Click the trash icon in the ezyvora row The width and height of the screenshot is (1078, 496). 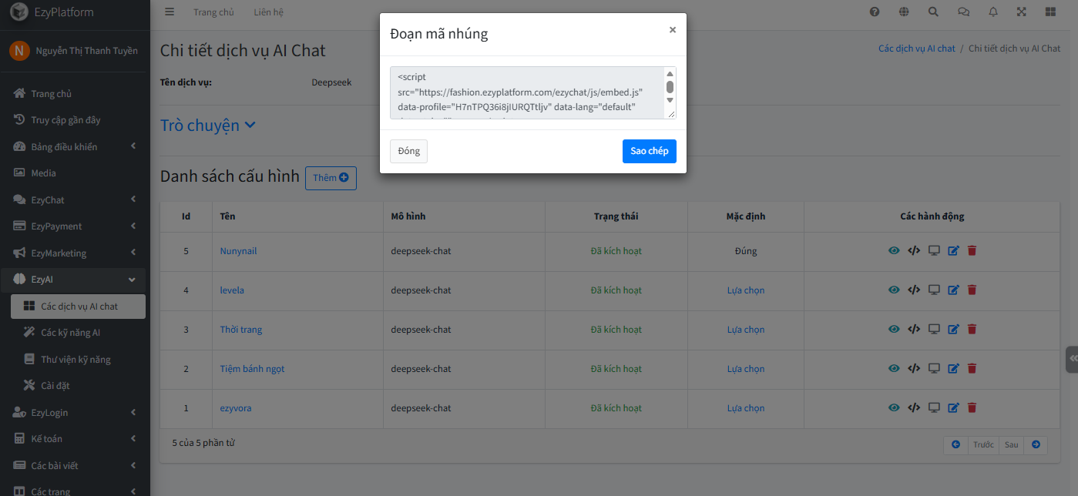click(x=972, y=407)
